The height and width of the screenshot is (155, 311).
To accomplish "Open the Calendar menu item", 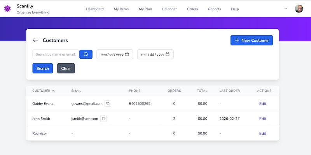I will (169, 9).
